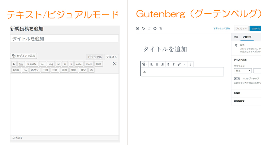Click the BOX quicktag button
The width and height of the screenshot is (270, 145).
(x=99, y=64)
